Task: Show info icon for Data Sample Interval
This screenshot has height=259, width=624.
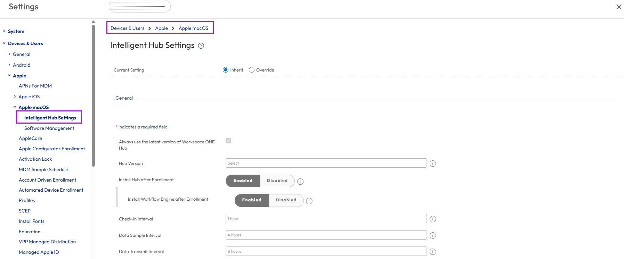Action: tap(433, 235)
